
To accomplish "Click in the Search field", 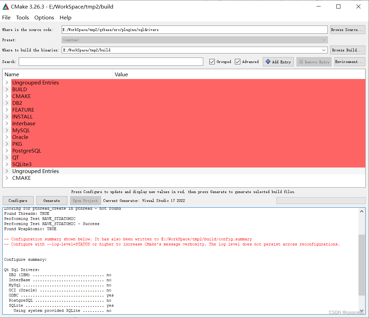I will click(x=111, y=62).
